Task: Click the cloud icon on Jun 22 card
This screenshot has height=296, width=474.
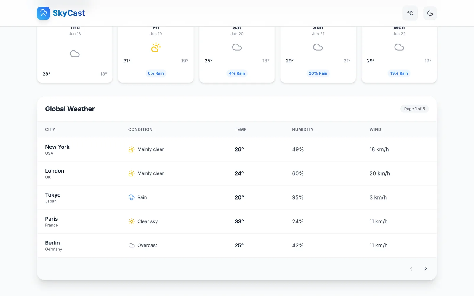Action: pyautogui.click(x=399, y=47)
